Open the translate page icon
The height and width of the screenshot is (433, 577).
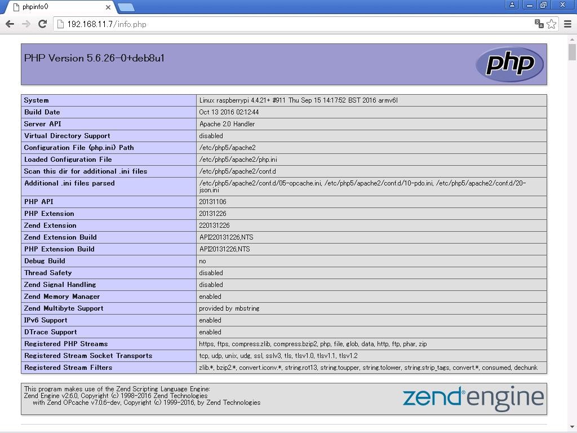pos(539,24)
